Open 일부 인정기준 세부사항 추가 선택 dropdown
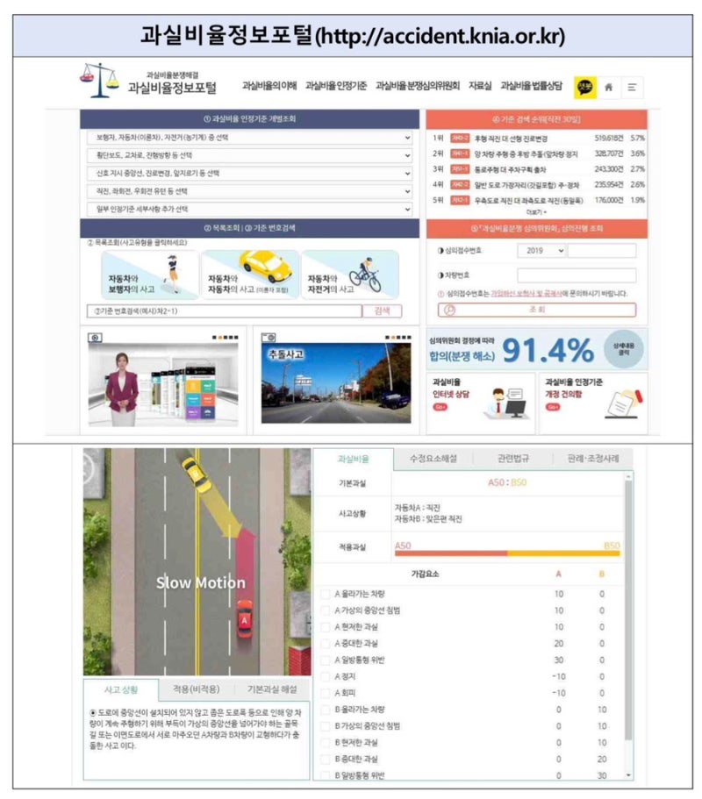702x799 pixels. (x=249, y=209)
